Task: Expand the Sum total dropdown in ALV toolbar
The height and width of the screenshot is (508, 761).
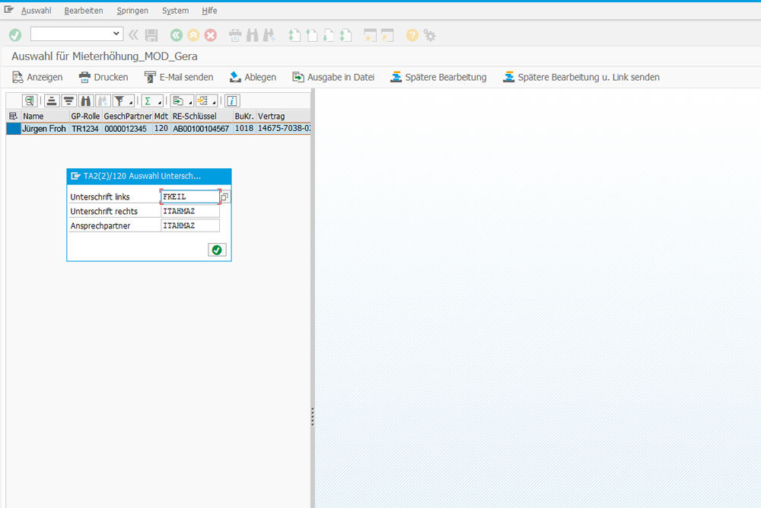Action: point(160,101)
